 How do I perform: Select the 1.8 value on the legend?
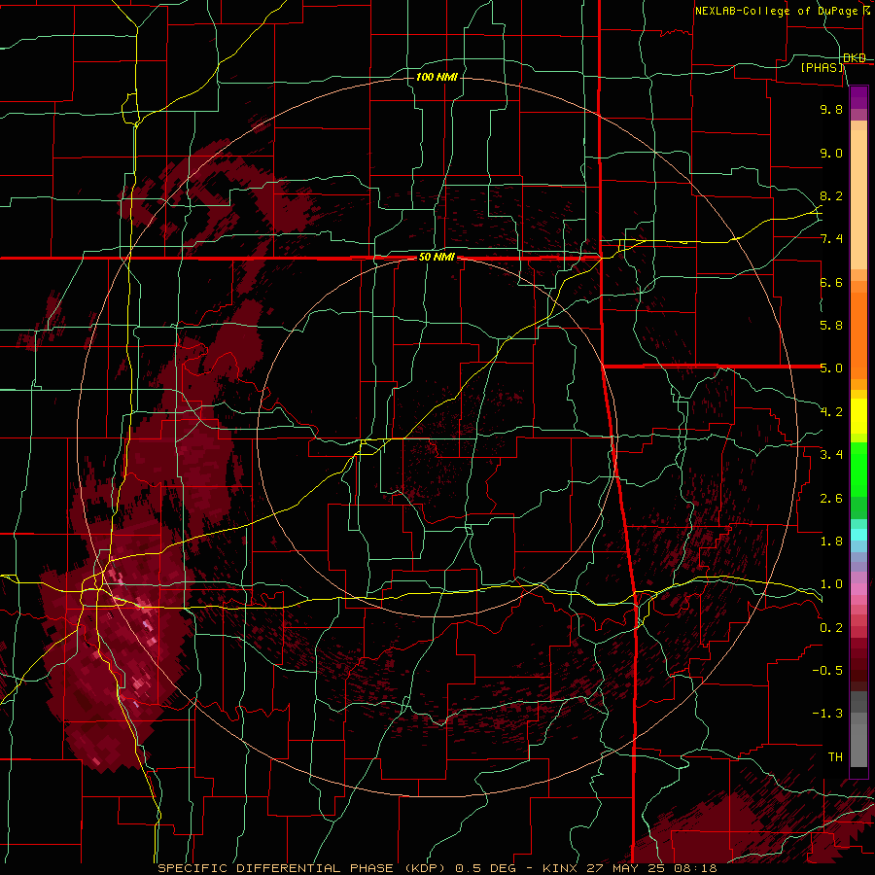(x=831, y=542)
